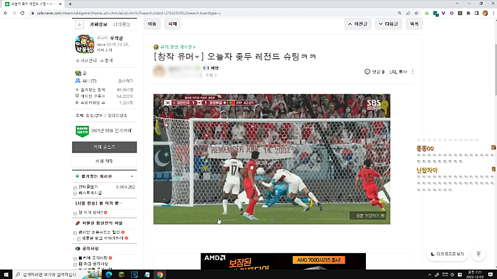The width and height of the screenshot is (497, 279).
Task: Close the current Naver cafe tab
Action: coord(60,4)
